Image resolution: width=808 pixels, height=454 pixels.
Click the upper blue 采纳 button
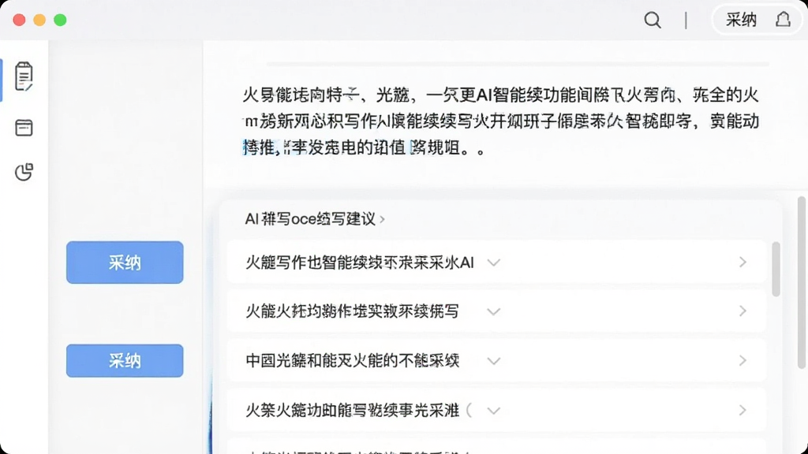pos(125,262)
